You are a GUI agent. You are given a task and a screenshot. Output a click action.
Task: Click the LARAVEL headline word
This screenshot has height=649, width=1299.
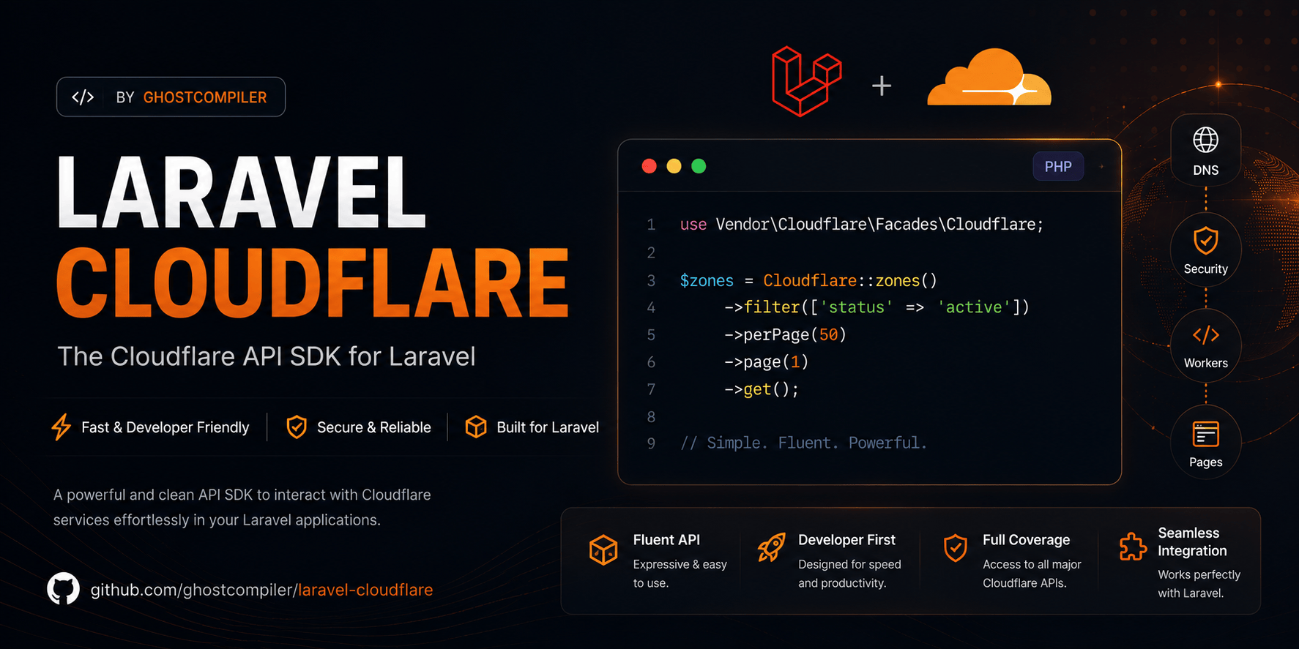click(242, 192)
